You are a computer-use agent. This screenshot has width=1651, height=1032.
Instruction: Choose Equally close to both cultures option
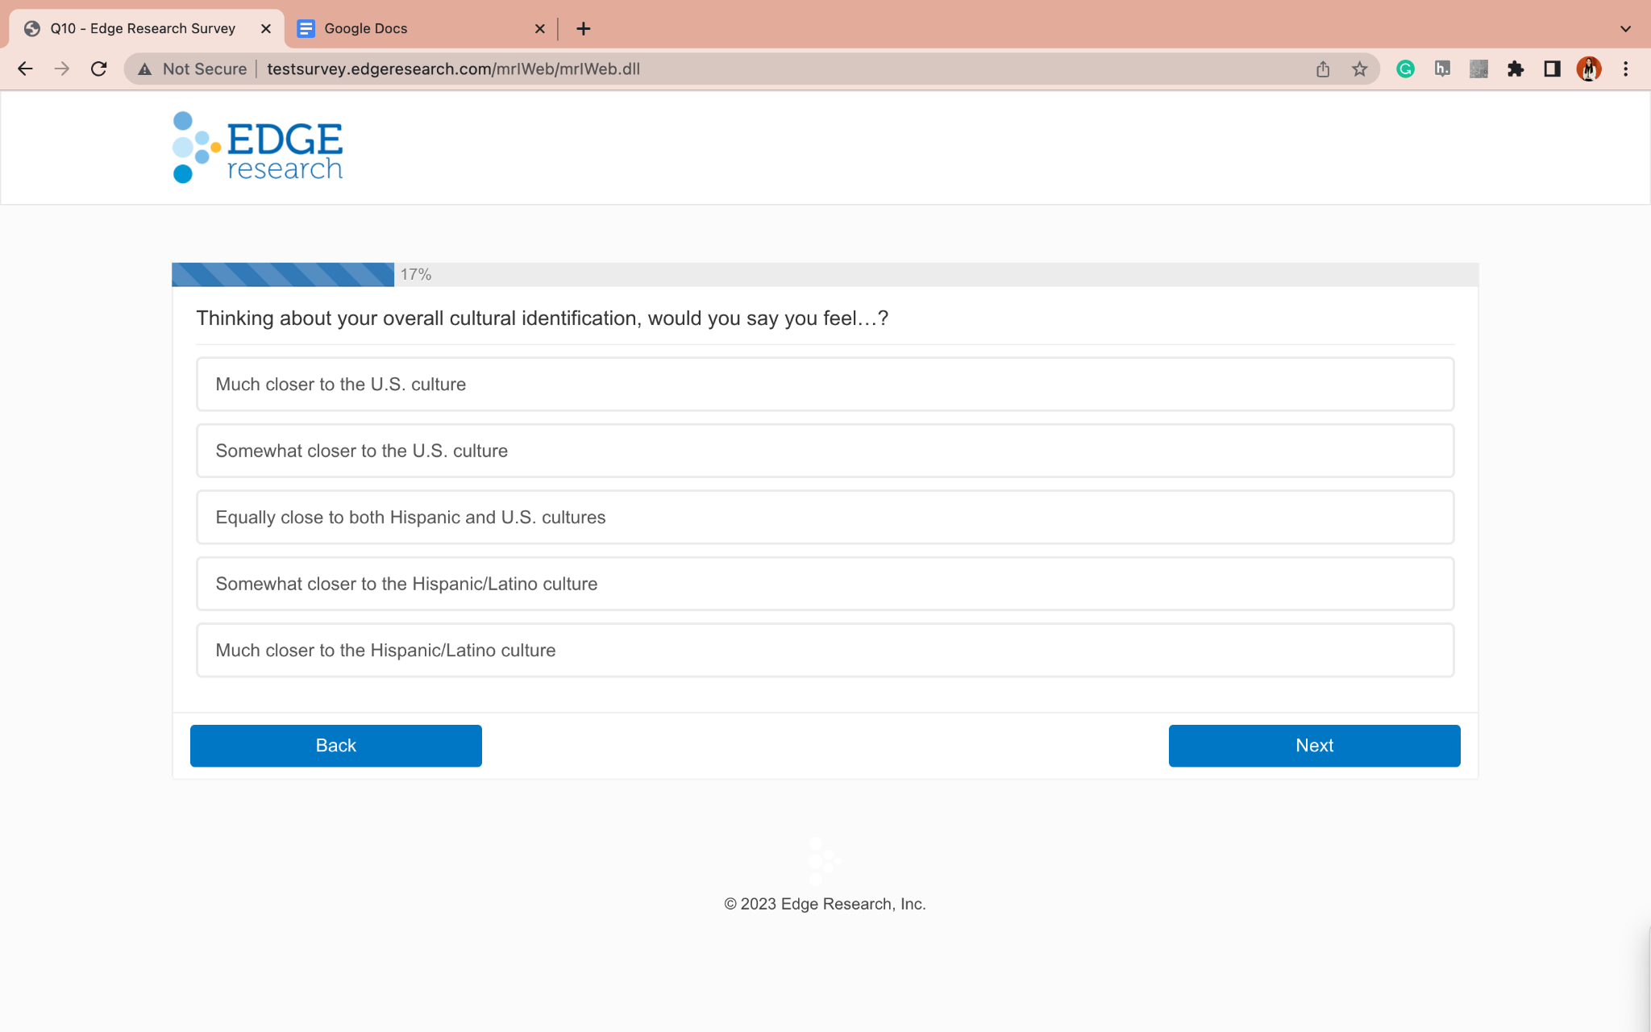[x=824, y=518]
